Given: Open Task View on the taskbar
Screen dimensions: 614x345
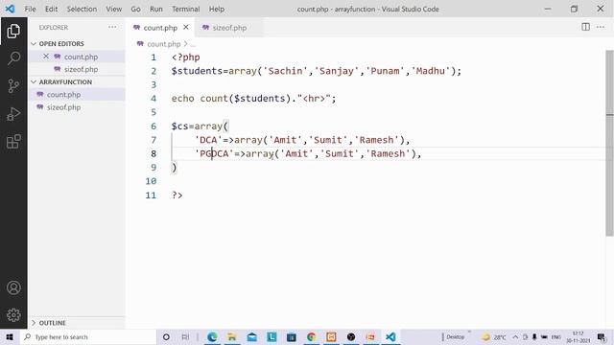Looking at the screenshot, I should pos(185,336).
